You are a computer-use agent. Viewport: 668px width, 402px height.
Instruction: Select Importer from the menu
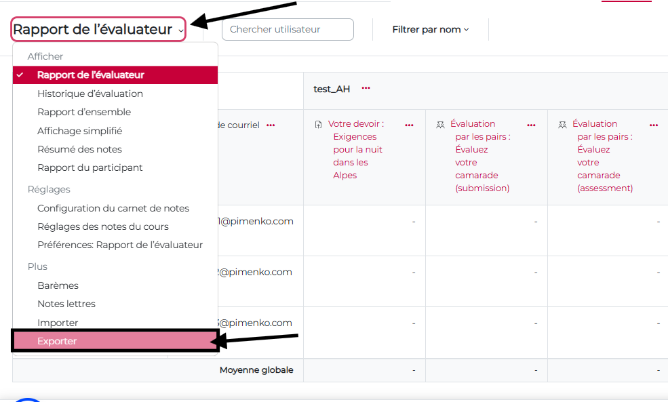coord(58,323)
